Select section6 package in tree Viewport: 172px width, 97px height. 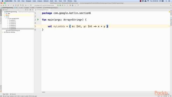[13, 29]
